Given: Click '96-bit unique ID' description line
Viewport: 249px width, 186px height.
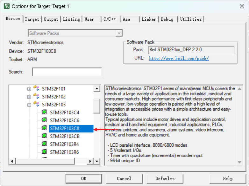Looking at the screenshot, I should click(x=124, y=161).
